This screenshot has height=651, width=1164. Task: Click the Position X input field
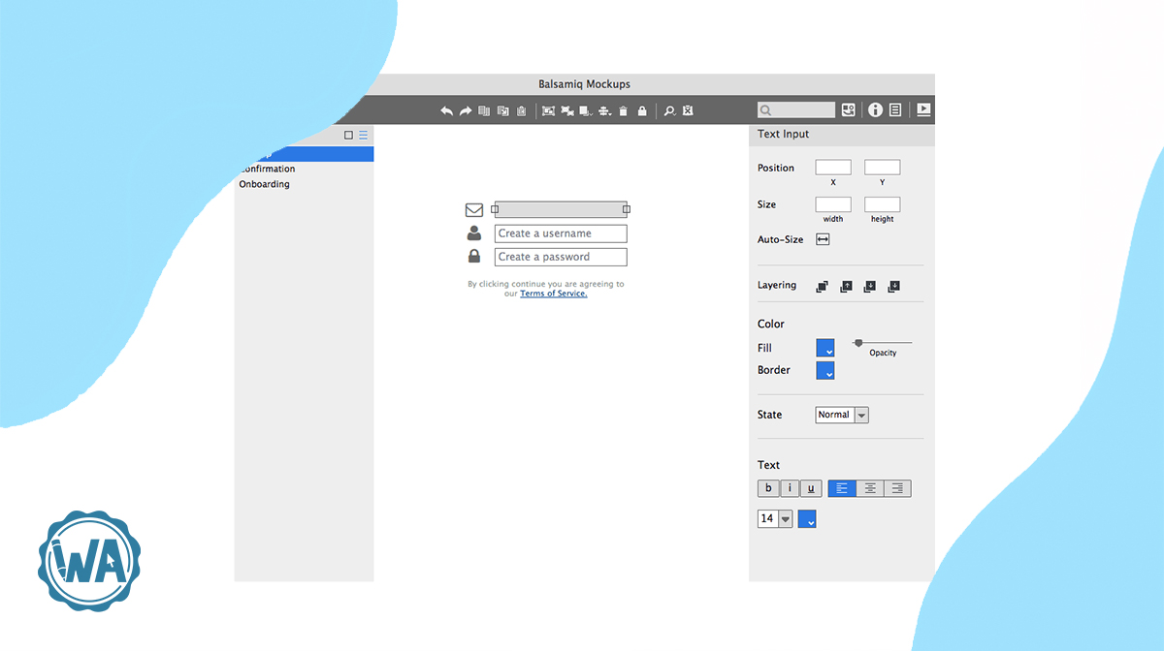pyautogui.click(x=832, y=168)
